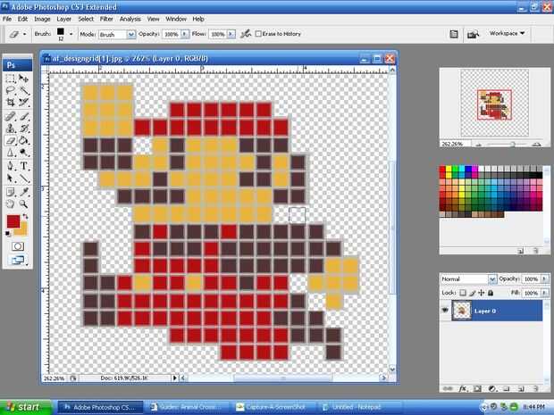Select the Dodge tool

pos(23,153)
